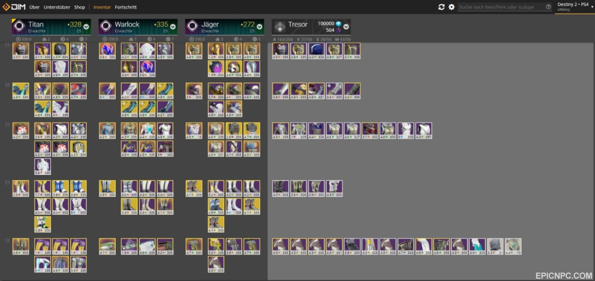Switch to the Fortschritt view
595x281 pixels.
pos(126,7)
